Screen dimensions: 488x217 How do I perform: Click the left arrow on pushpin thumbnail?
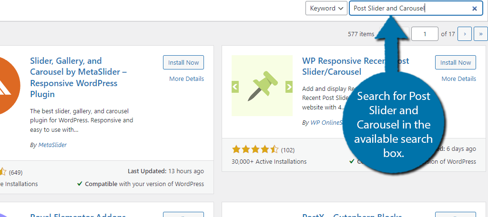pos(235,87)
